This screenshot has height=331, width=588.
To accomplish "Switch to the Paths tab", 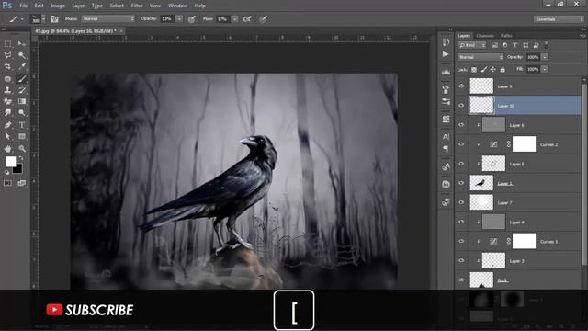I will (x=506, y=36).
